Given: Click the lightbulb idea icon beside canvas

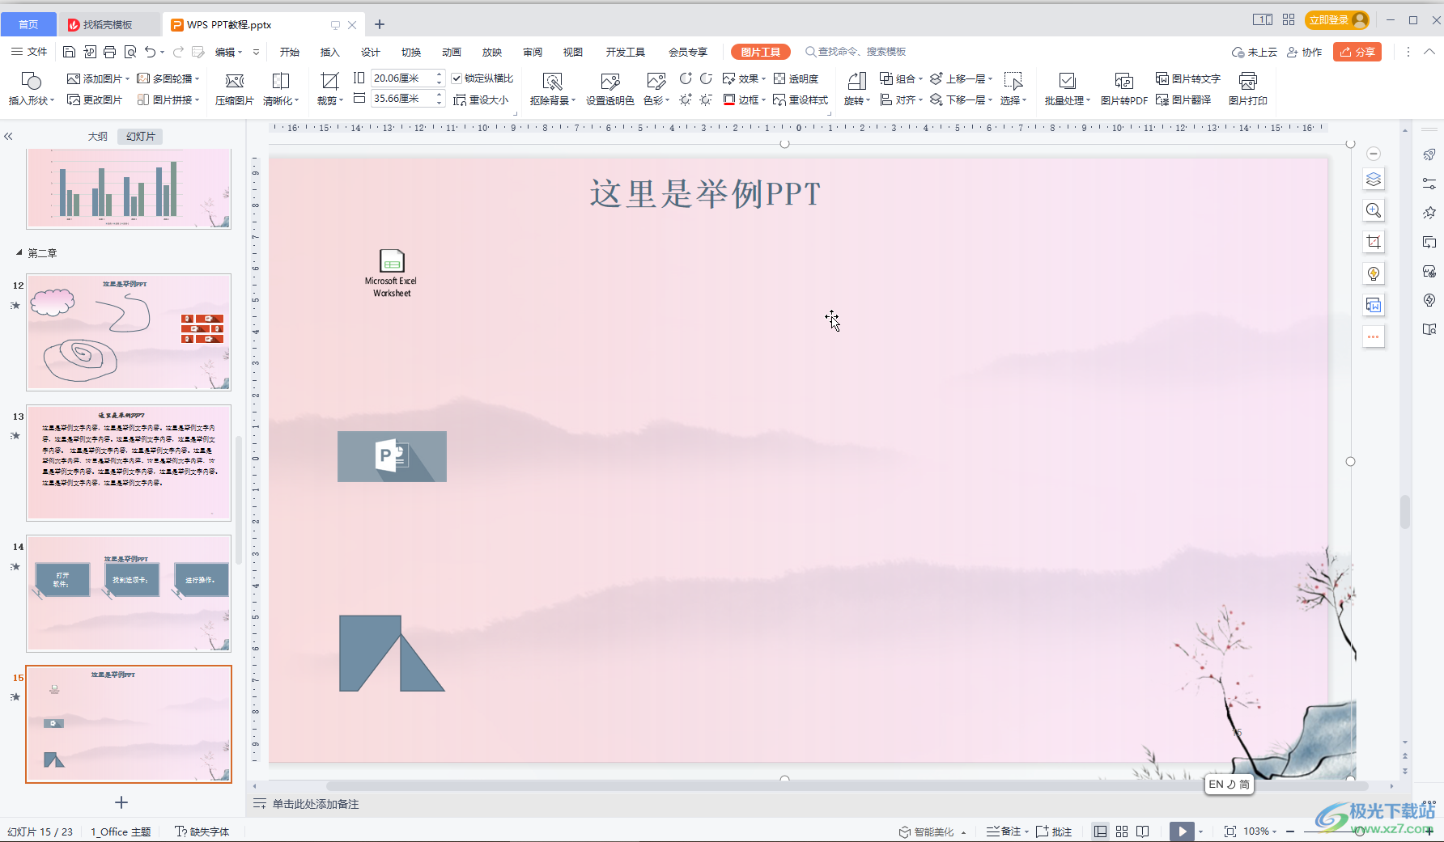Looking at the screenshot, I should pyautogui.click(x=1374, y=273).
